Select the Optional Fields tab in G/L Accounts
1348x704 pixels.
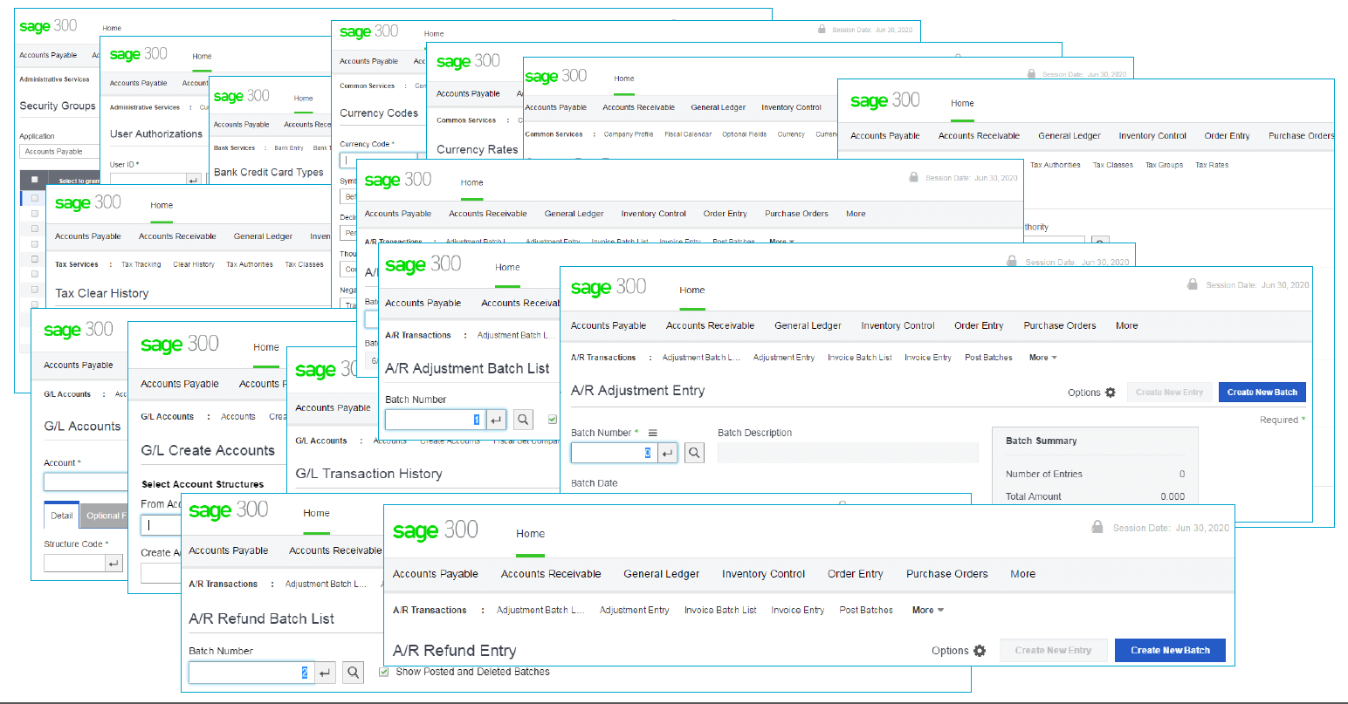(x=105, y=516)
